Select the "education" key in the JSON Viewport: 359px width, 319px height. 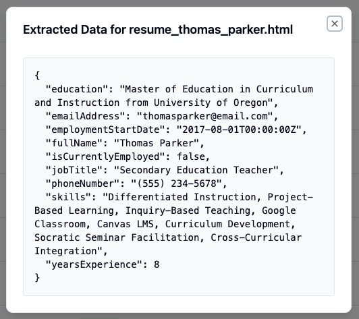click(x=77, y=89)
